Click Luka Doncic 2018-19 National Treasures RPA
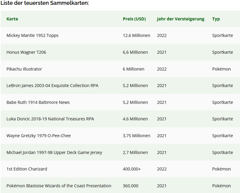Viewport: 240px width, 193px height. (50, 119)
